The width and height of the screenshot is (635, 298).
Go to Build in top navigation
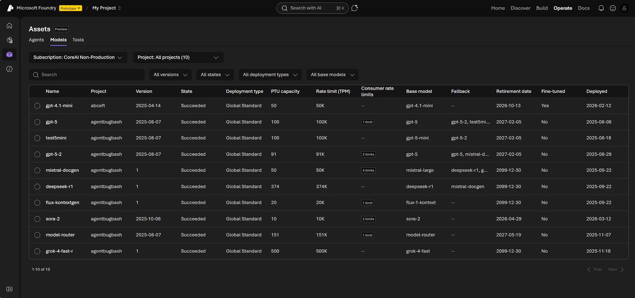coord(542,8)
